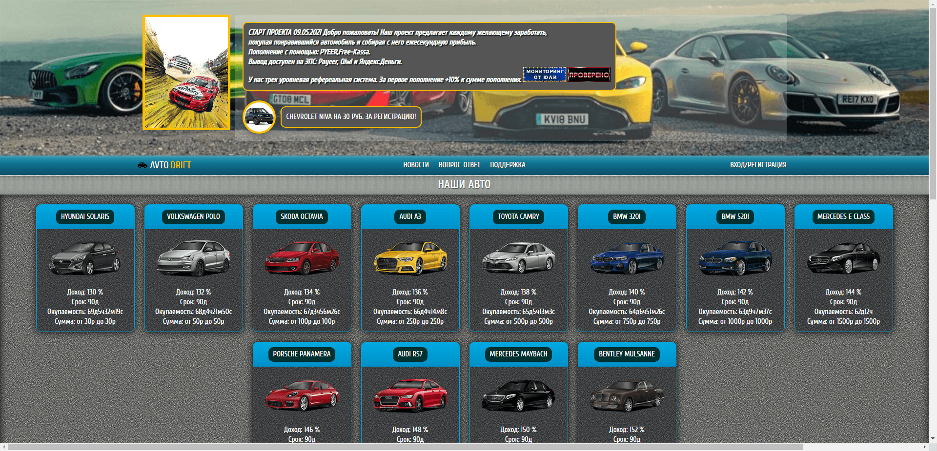937x451 pixels.
Task: Click the round Chevrolet Niva icon
Action: (x=259, y=117)
